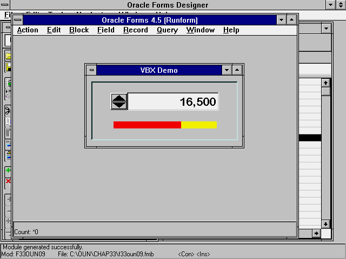Open the Record menu
346x259 pixels.
coord(135,30)
